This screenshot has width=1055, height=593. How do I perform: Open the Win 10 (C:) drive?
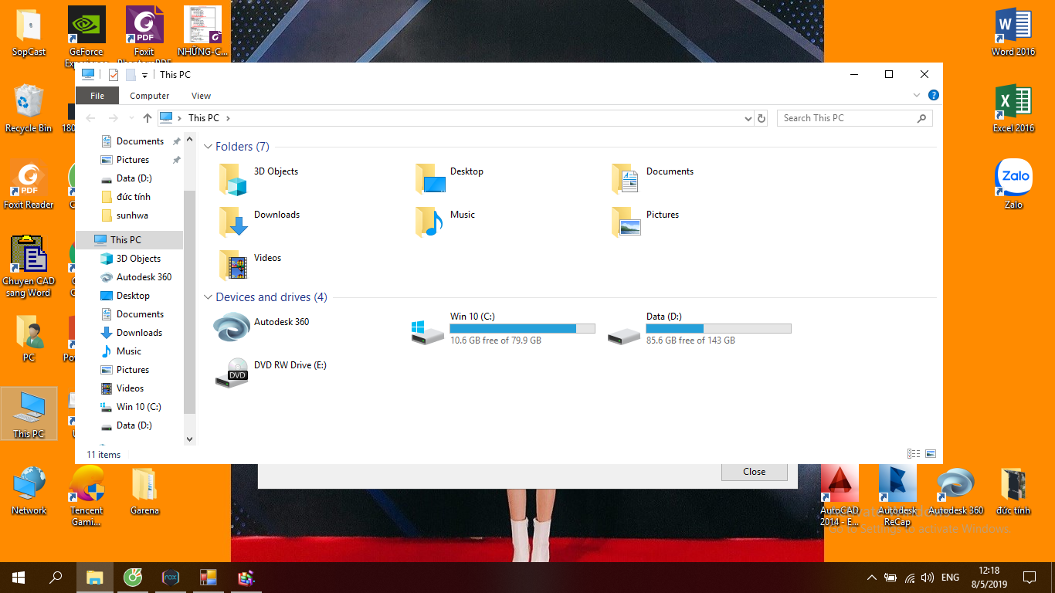(x=428, y=330)
